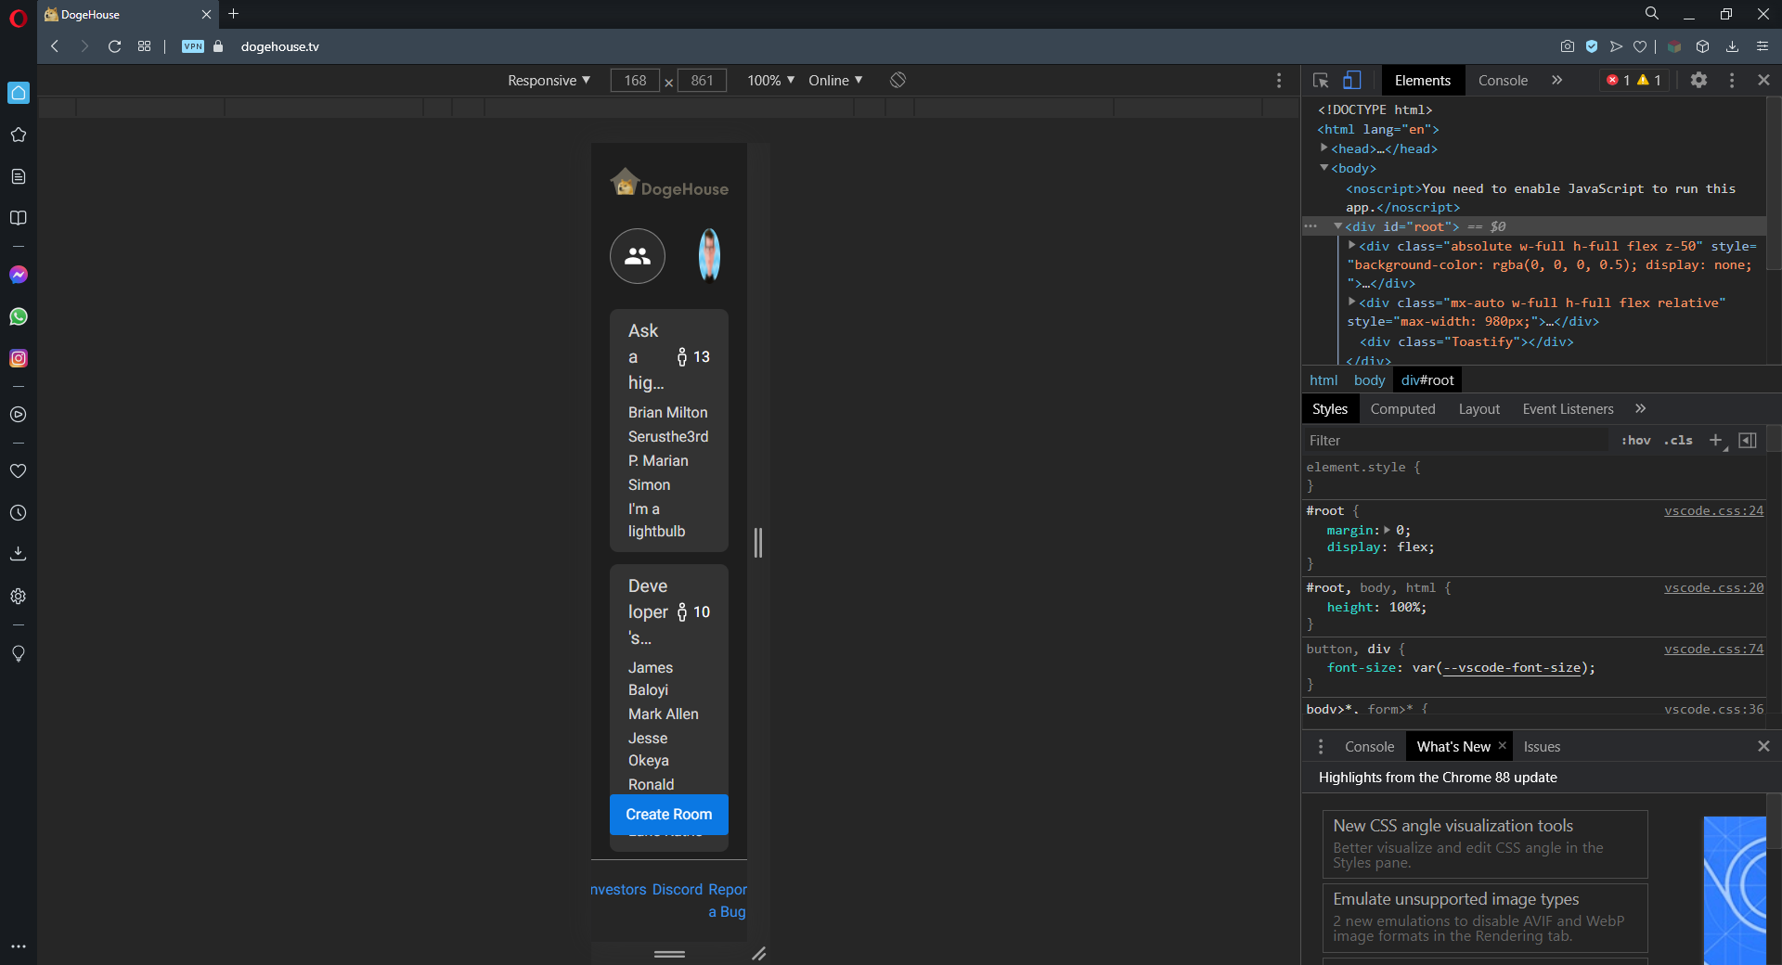Open Messenger from the Opera sidebar
1782x965 pixels.
coord(19,275)
